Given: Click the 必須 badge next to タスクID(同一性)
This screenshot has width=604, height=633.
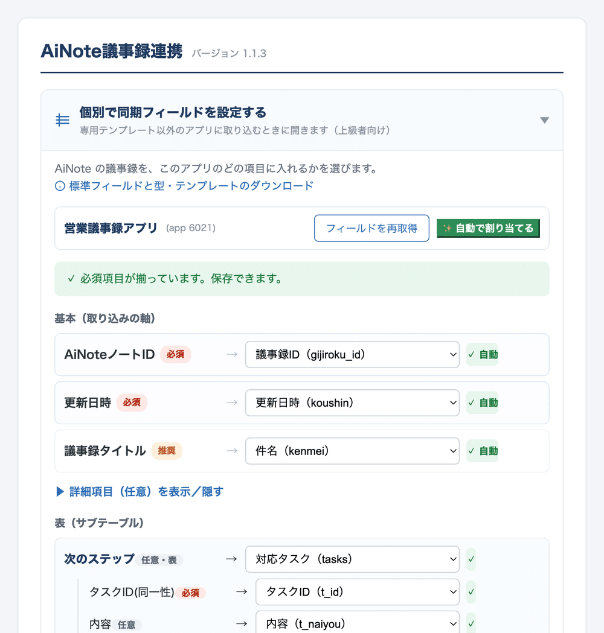Looking at the screenshot, I should tap(190, 593).
